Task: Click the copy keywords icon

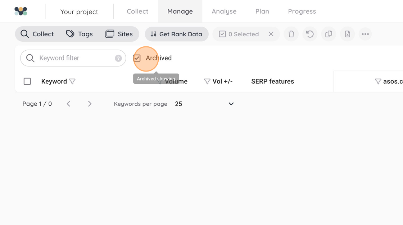Action: click(329, 34)
